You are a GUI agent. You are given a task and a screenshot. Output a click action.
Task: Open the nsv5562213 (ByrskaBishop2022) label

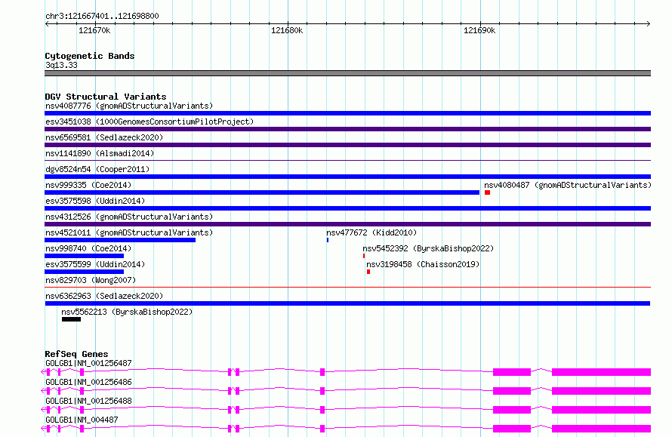[127, 312]
